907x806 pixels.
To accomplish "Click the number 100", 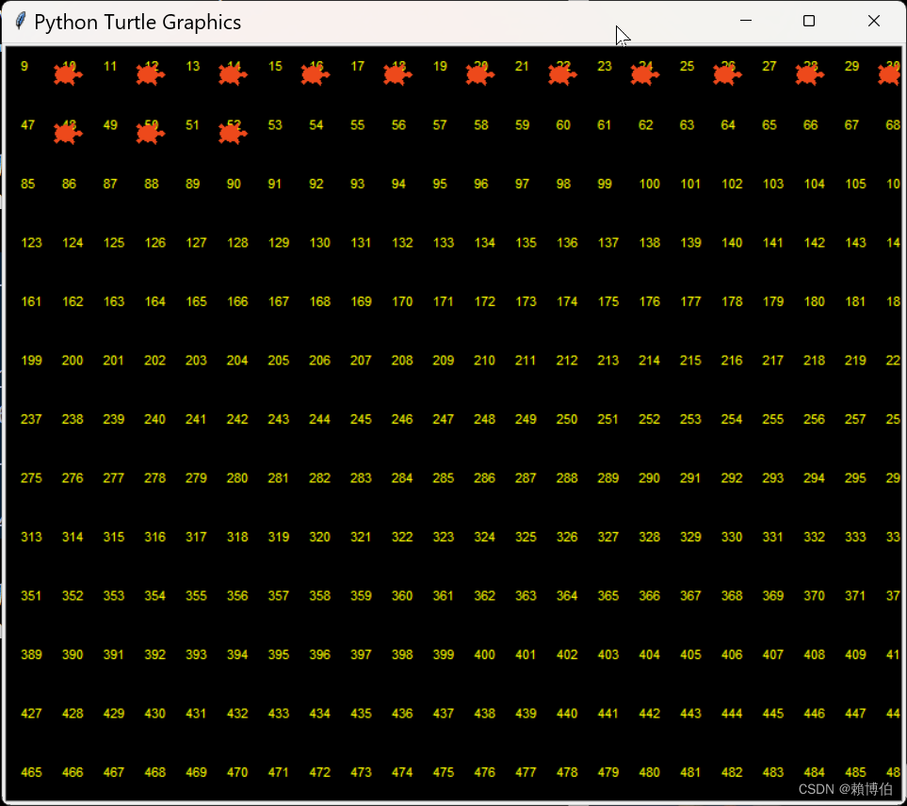I will [x=649, y=184].
